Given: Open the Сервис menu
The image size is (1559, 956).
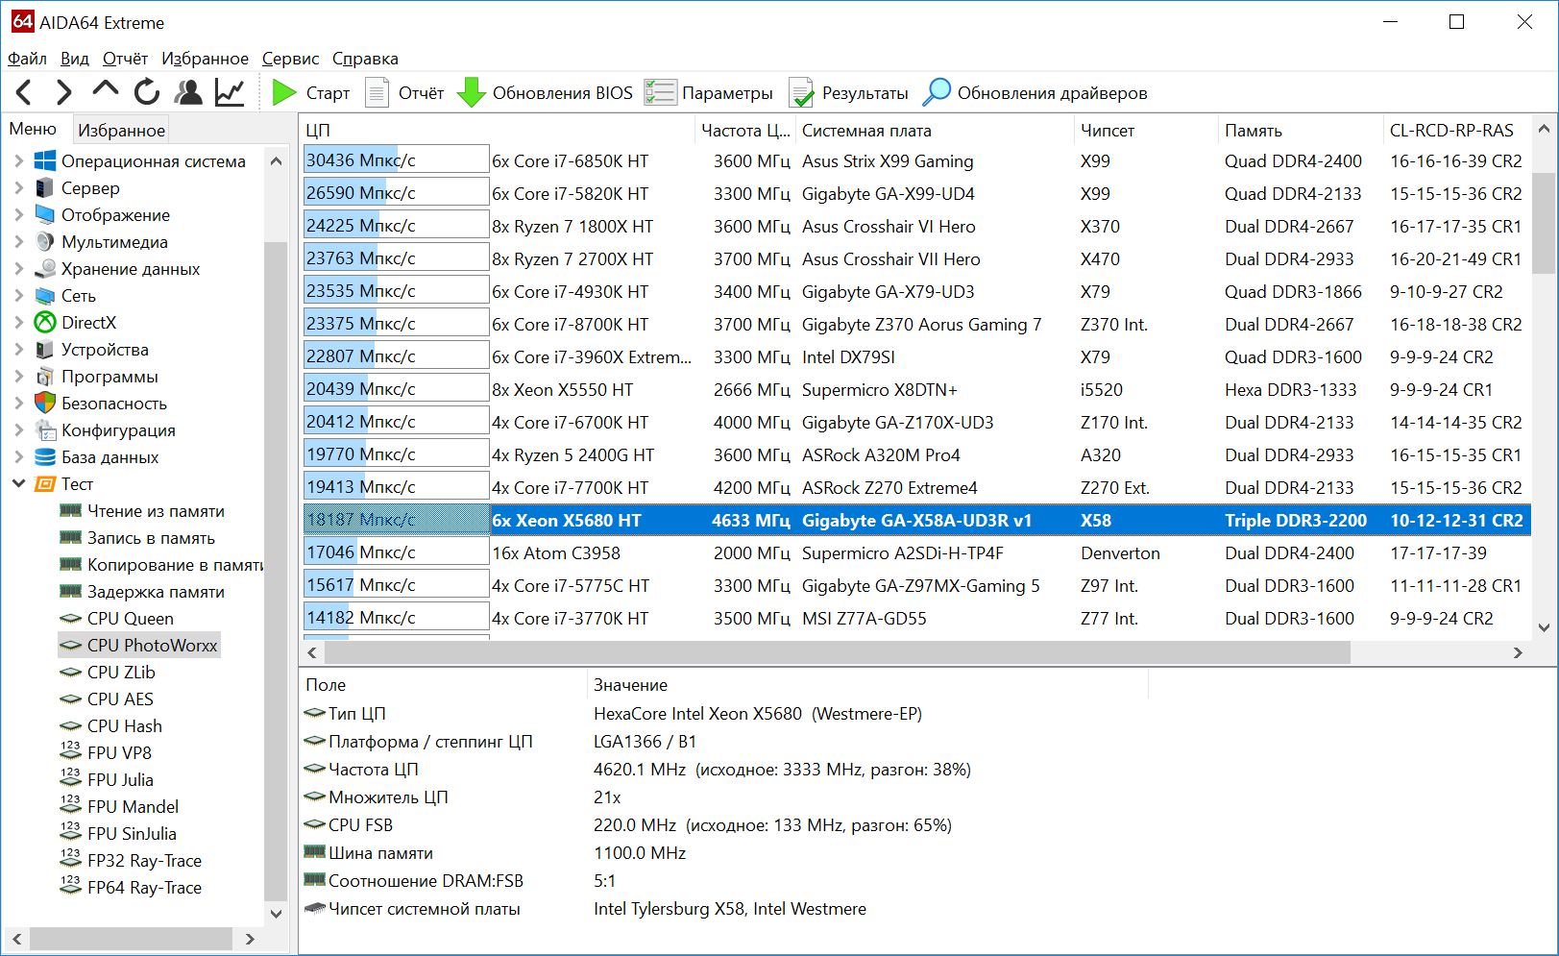Looking at the screenshot, I should tap(290, 59).
